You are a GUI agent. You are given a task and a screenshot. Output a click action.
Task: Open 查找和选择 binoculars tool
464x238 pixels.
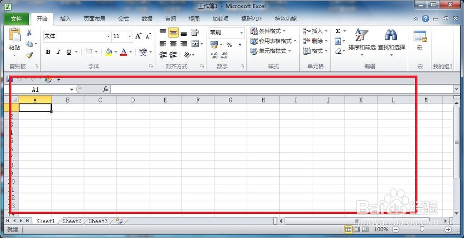[x=391, y=42]
